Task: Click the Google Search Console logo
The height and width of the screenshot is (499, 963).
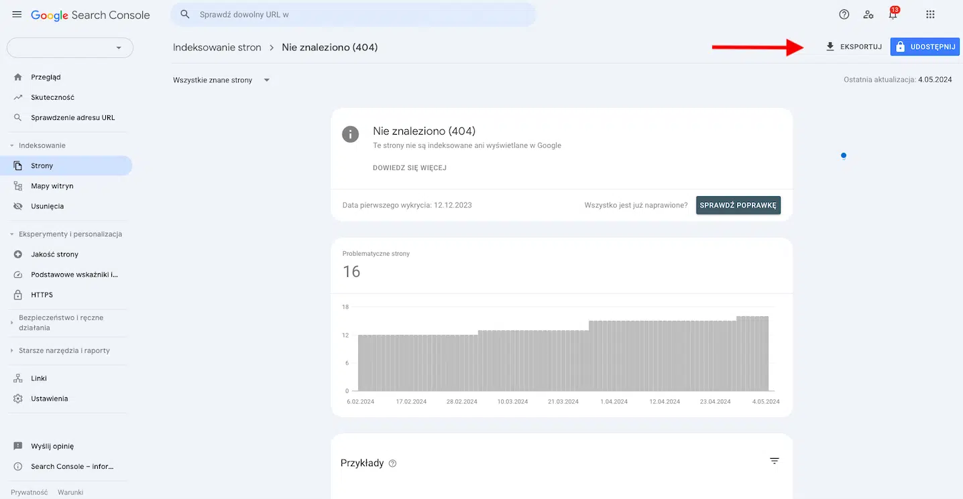Action: click(91, 15)
